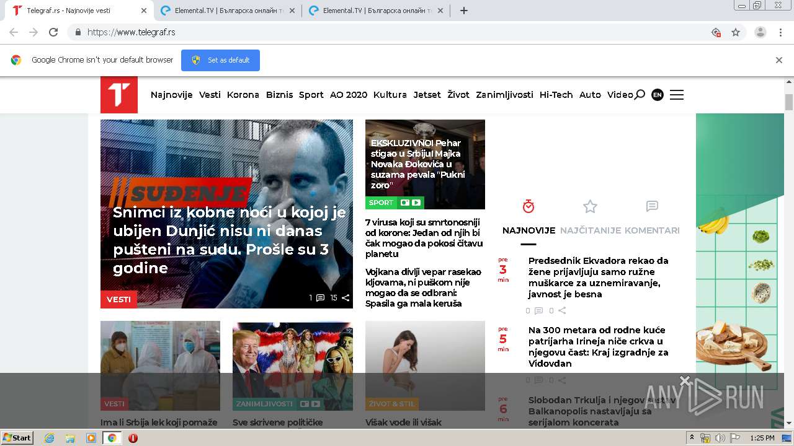
Task: Open Život section
Action: coord(458,95)
